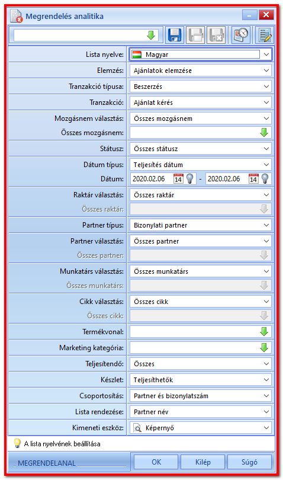283x480 pixels.
Task: Click the lightbulb icon beside end date
Action: click(x=265, y=178)
